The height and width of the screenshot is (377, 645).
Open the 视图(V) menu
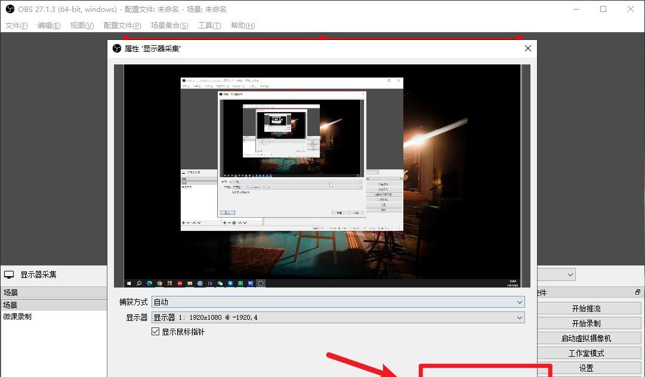82,26
